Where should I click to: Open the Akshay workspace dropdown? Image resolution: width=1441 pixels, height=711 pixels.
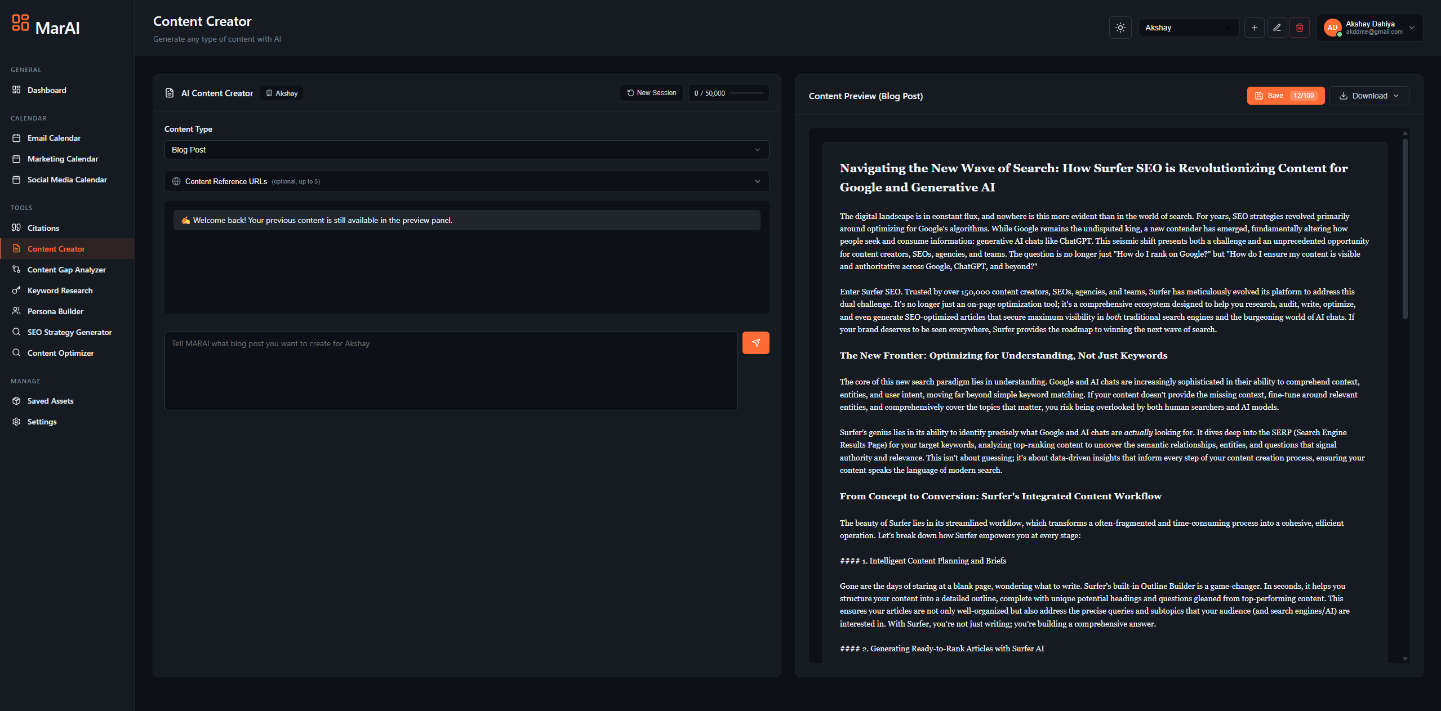click(1188, 28)
